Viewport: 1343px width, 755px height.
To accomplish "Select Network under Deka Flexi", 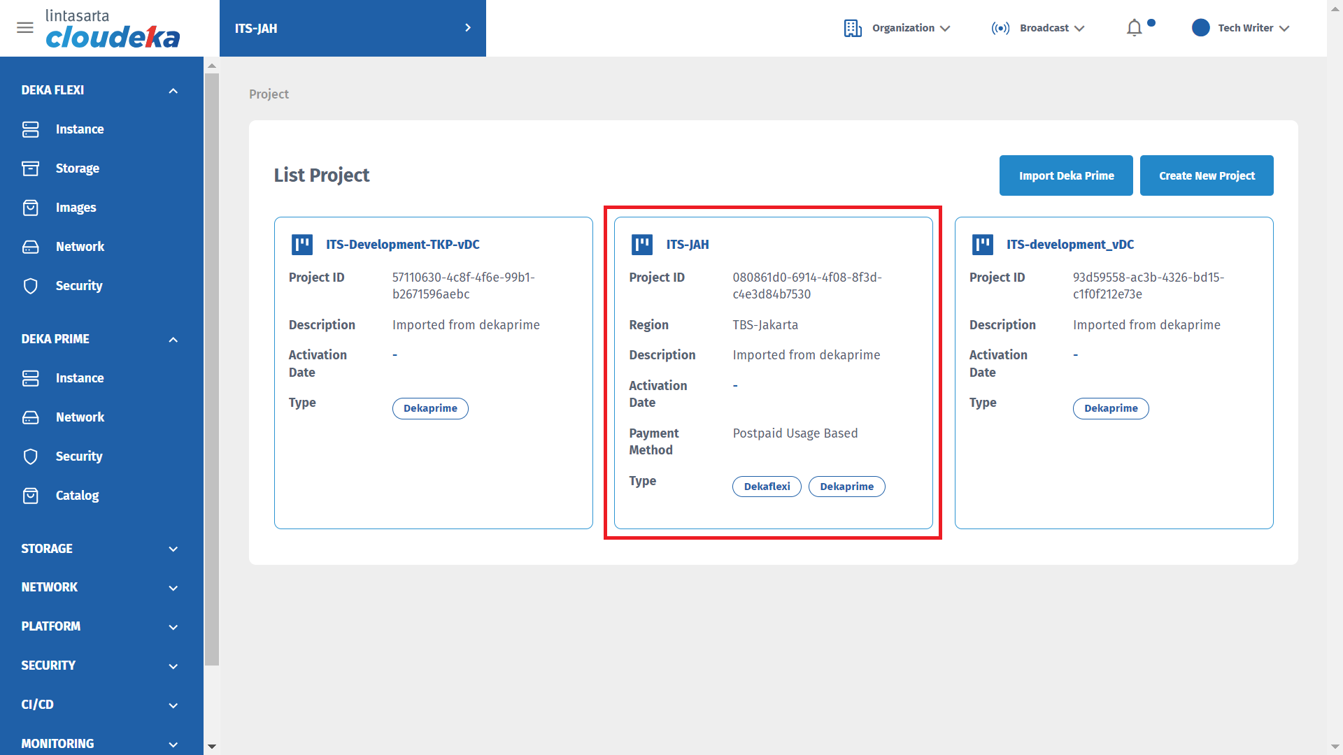I will coord(80,247).
